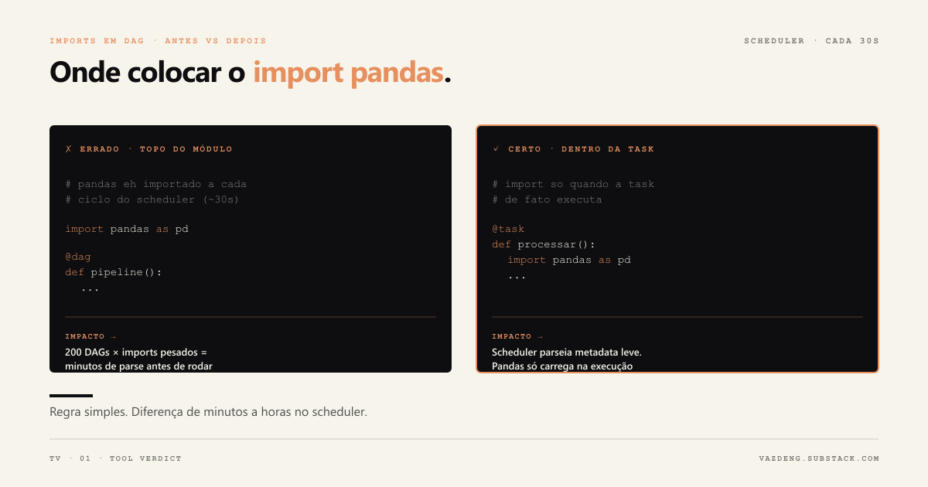The image size is (928, 487).
Task: Click the 'Regra simples. Diferença de minutos' sentence
Action: (x=208, y=412)
